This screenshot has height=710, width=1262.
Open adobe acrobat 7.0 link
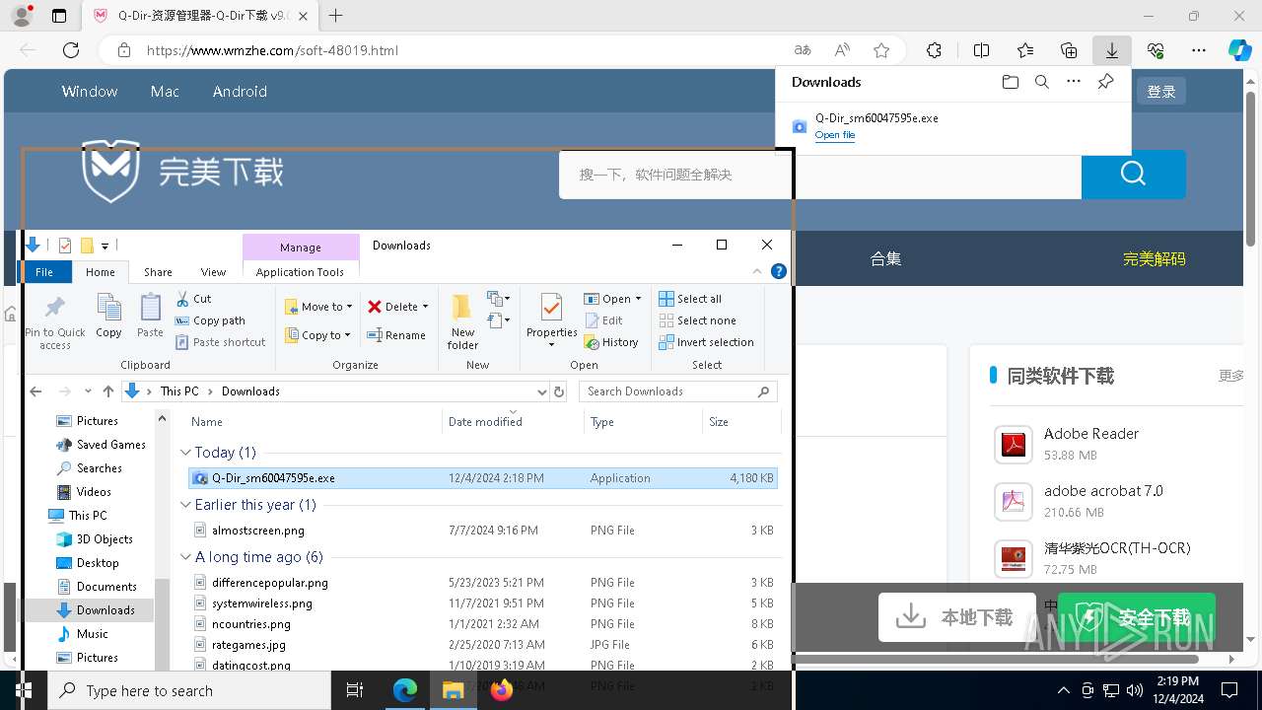(x=1103, y=490)
